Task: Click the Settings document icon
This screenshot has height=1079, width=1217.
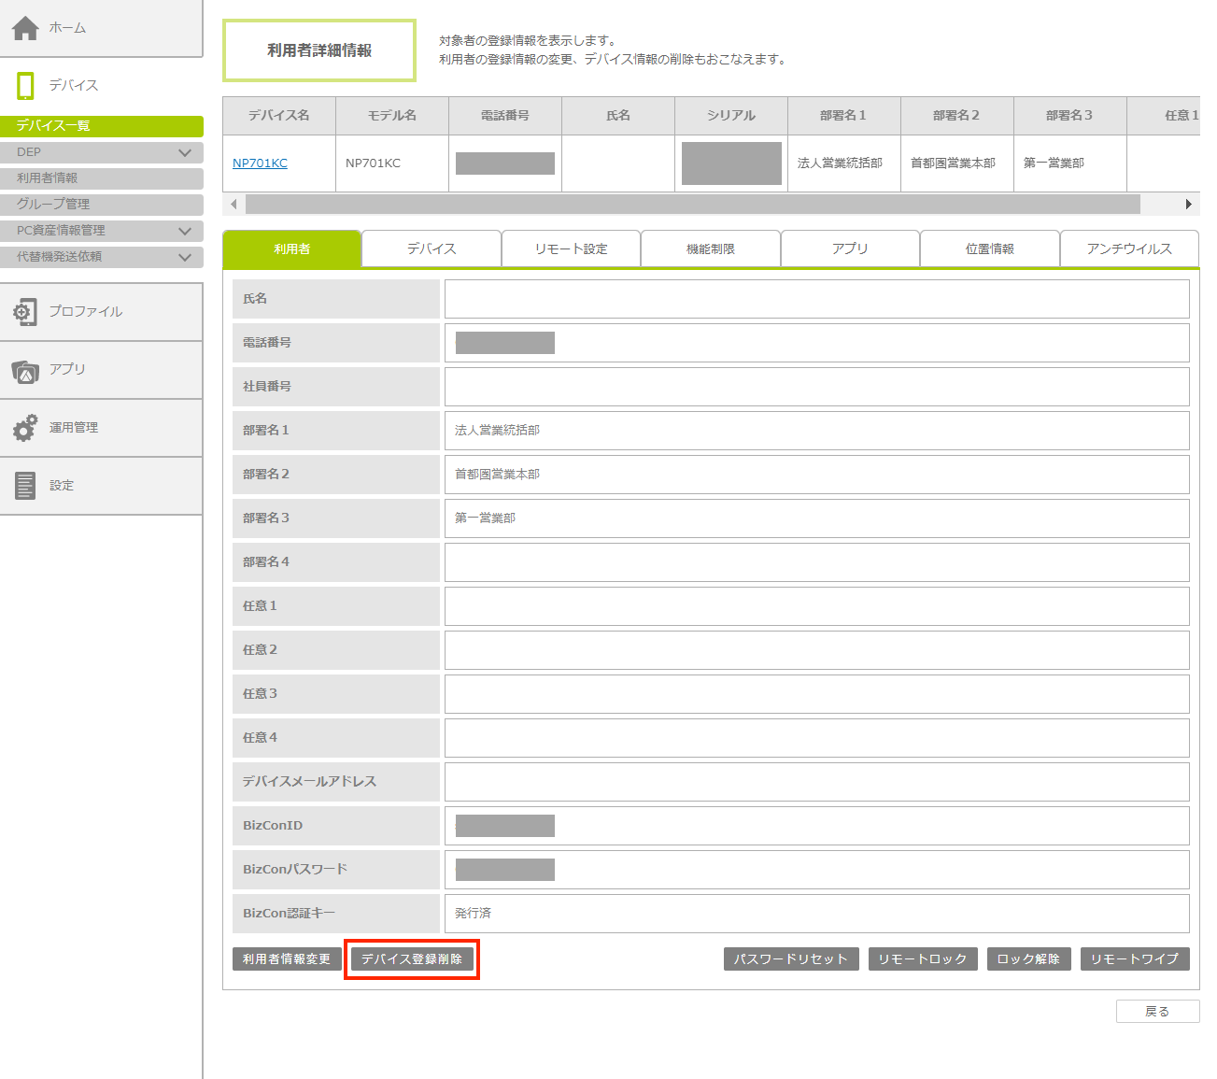Action: tap(25, 486)
